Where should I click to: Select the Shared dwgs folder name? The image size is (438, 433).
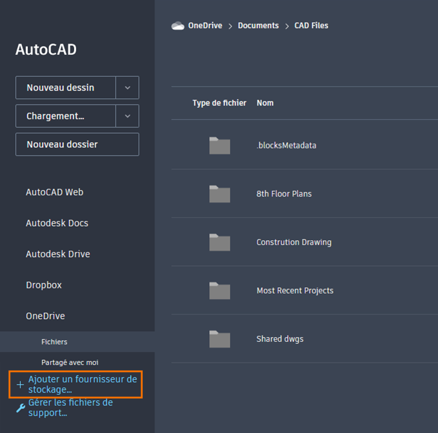280,339
